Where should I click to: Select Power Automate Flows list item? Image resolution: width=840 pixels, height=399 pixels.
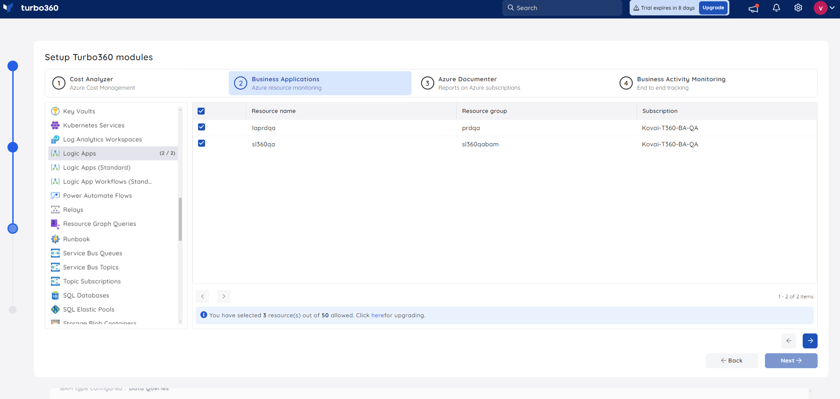click(x=113, y=196)
